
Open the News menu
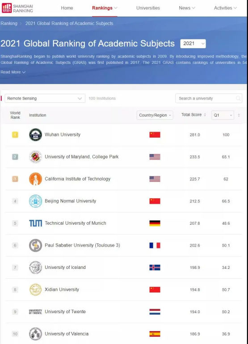click(x=187, y=8)
